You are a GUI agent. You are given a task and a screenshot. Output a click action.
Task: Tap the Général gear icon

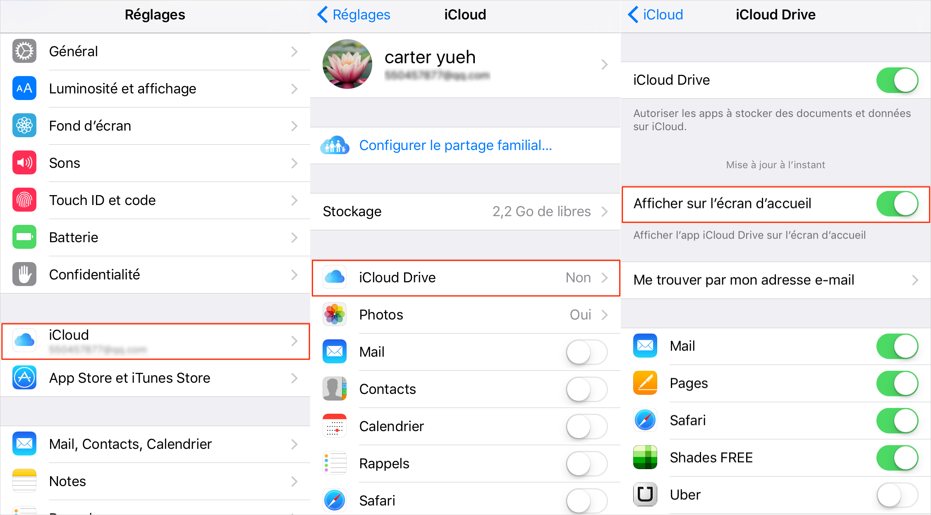[24, 51]
